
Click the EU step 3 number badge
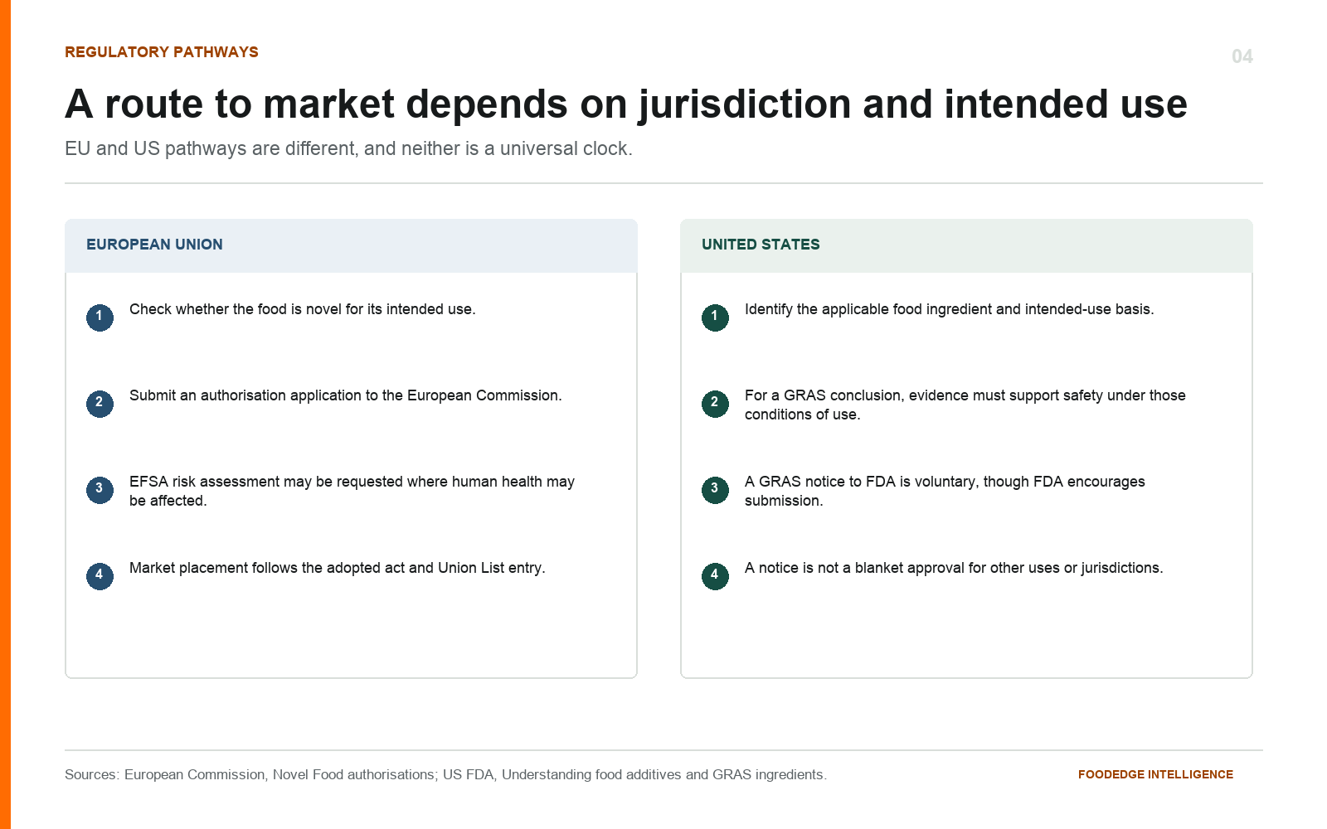(x=100, y=490)
